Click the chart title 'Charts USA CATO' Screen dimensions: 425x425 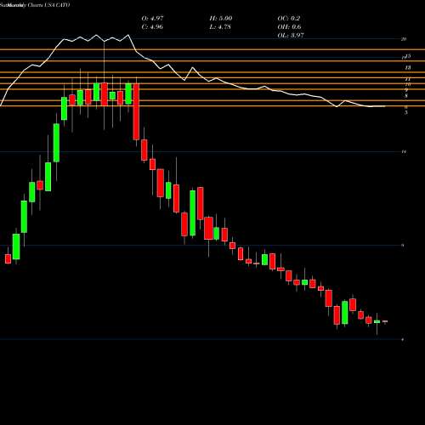pos(48,5)
